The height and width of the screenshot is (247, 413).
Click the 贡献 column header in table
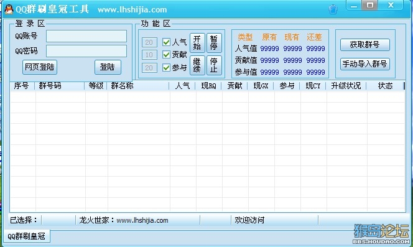(x=234, y=86)
